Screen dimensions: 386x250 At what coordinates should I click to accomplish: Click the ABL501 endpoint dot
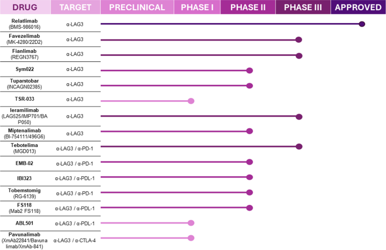tap(191, 223)
